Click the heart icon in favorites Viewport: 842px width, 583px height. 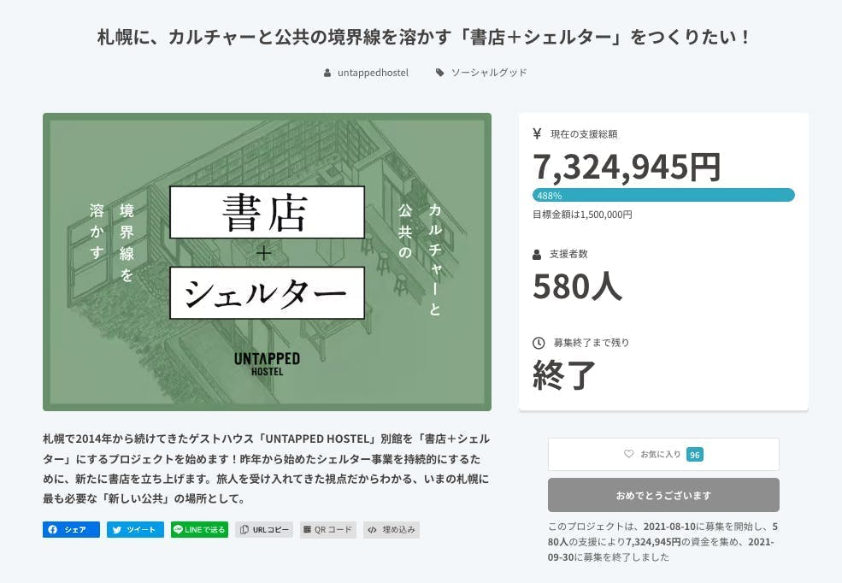[x=629, y=454]
